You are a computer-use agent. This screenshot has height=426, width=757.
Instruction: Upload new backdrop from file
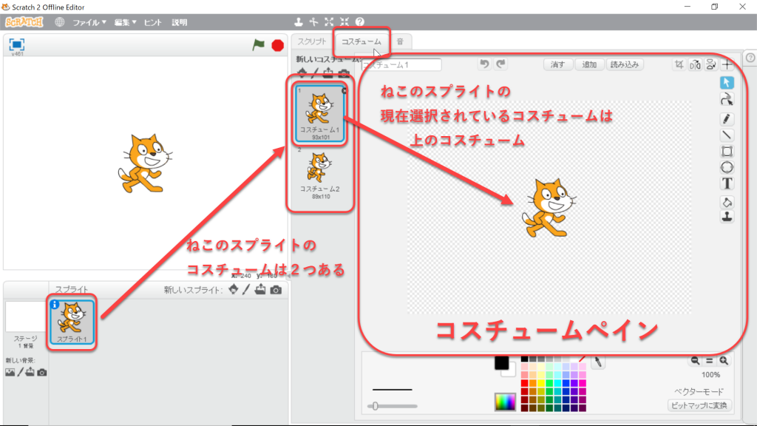click(30, 372)
